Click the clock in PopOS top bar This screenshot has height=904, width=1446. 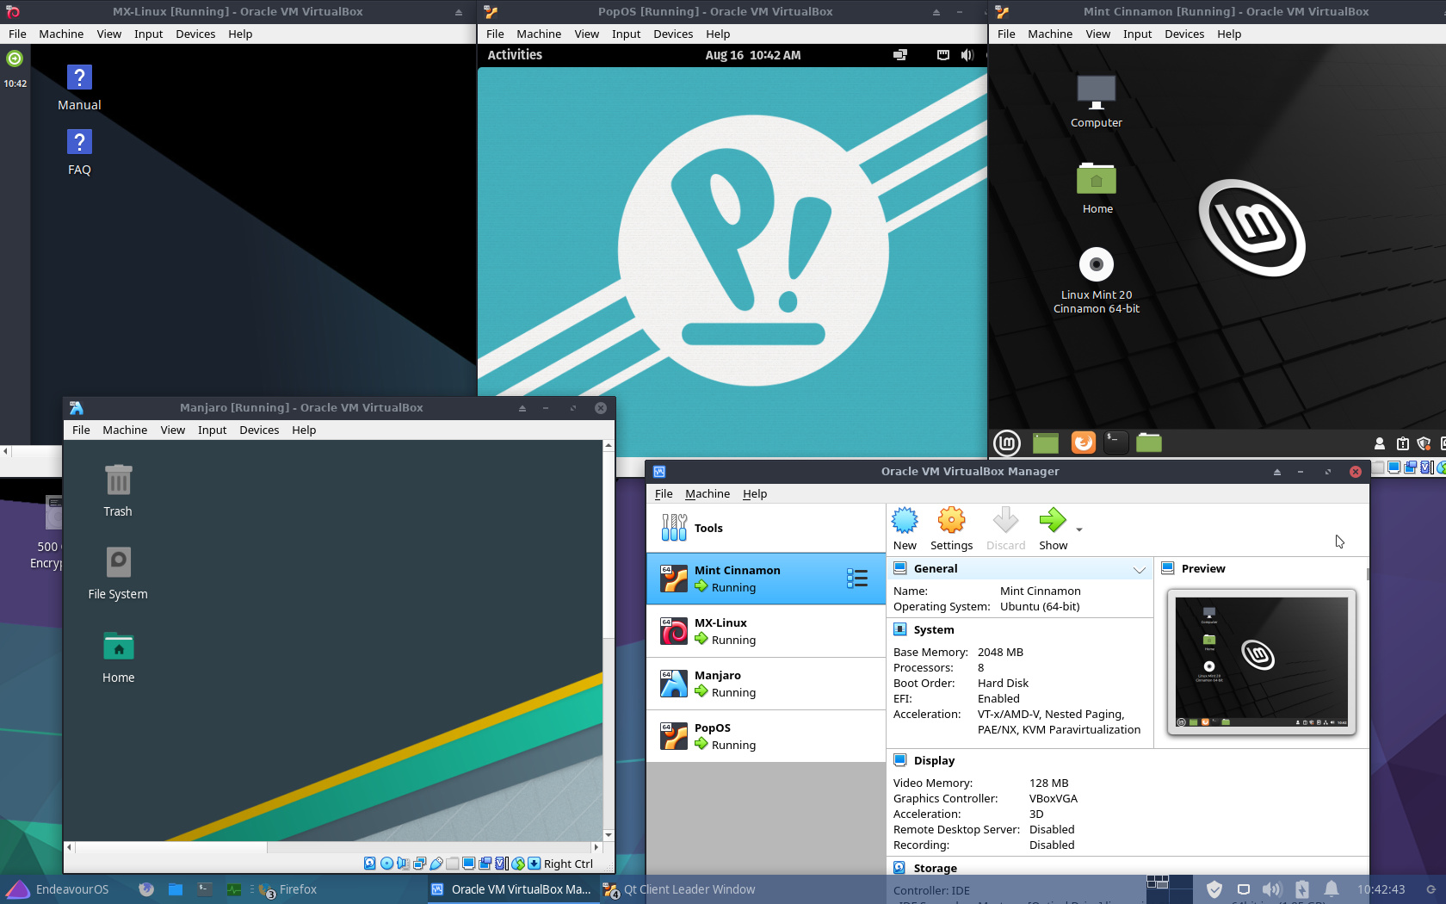pos(752,54)
